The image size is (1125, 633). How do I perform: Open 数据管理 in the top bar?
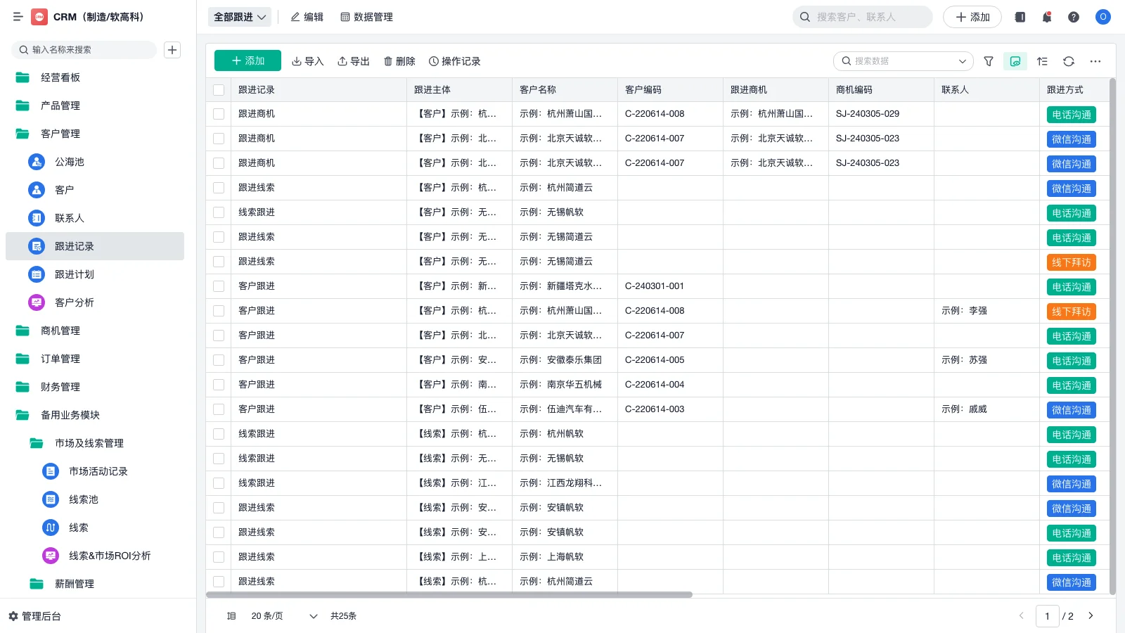coord(366,17)
